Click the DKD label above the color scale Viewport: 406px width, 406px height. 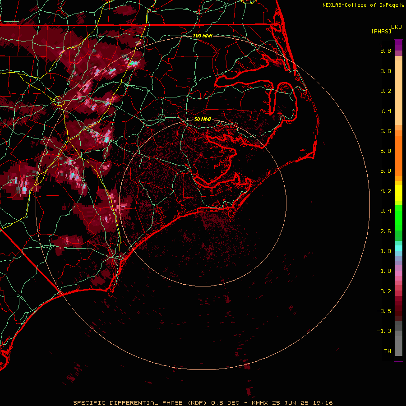tap(397, 27)
